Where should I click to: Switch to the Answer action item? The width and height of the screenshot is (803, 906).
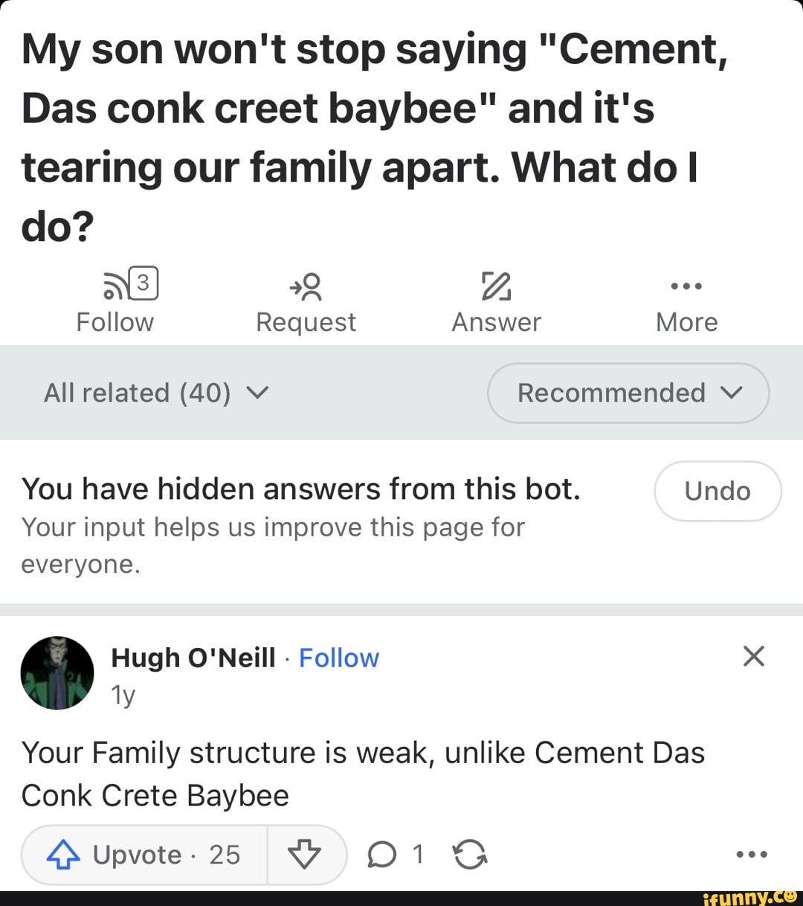pos(495,301)
